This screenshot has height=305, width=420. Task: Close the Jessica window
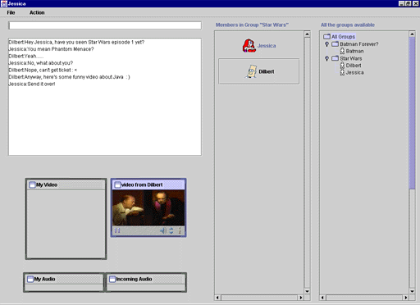click(415, 3)
